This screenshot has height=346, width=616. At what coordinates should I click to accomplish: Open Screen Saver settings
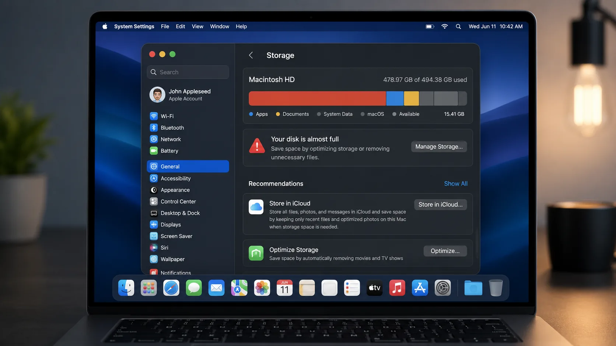pos(188,236)
